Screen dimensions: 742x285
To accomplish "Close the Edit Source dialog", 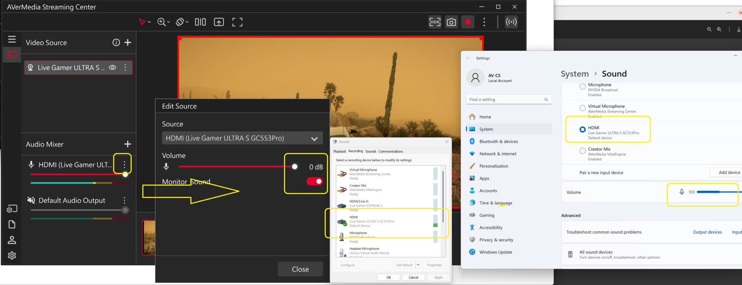I will coord(300,269).
